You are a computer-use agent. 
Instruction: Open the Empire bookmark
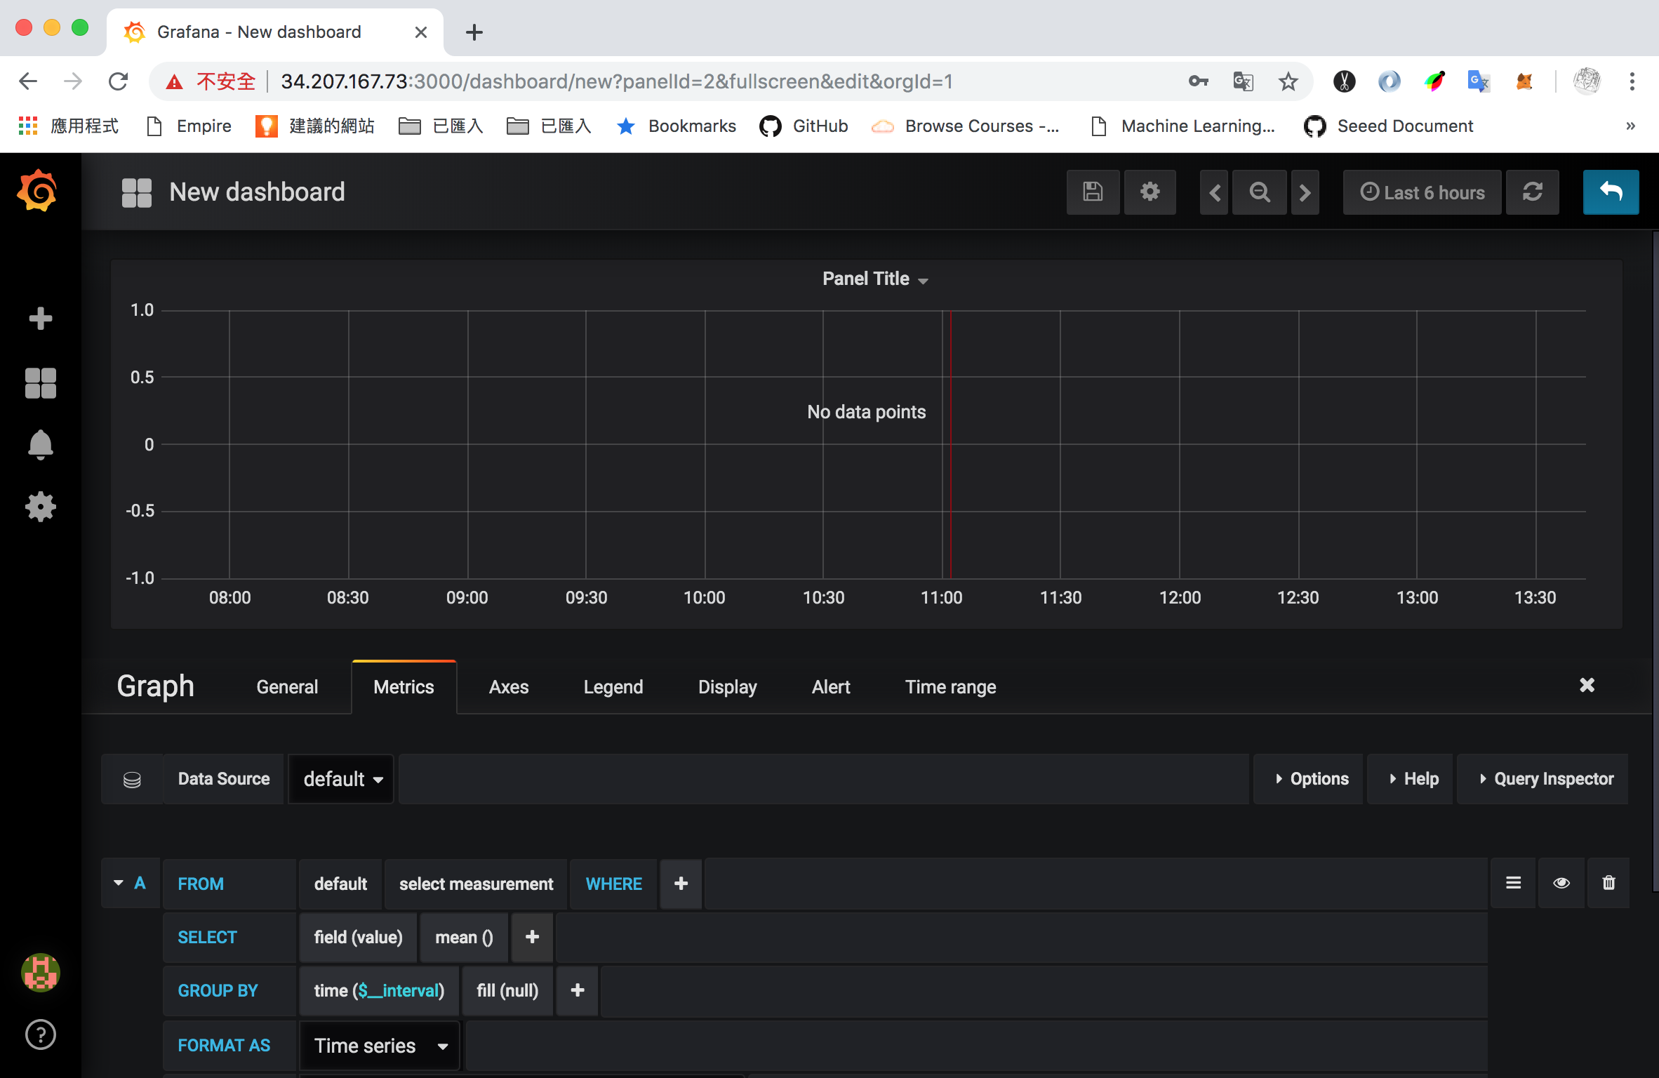pyautogui.click(x=189, y=126)
